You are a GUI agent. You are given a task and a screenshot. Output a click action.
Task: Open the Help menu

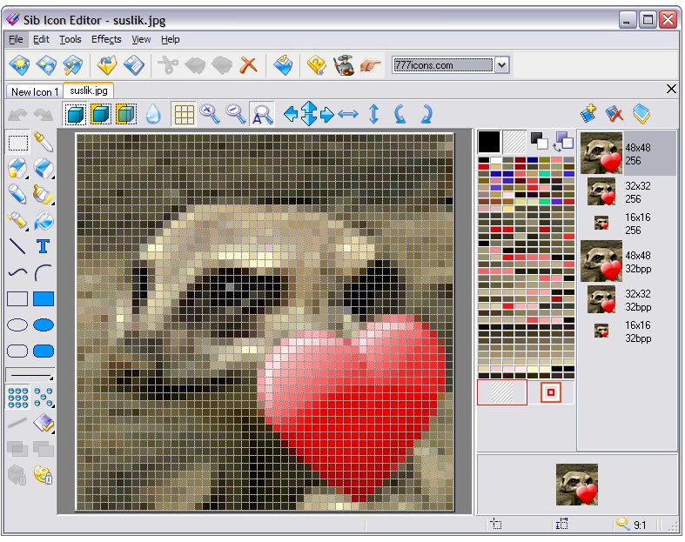coord(171,39)
